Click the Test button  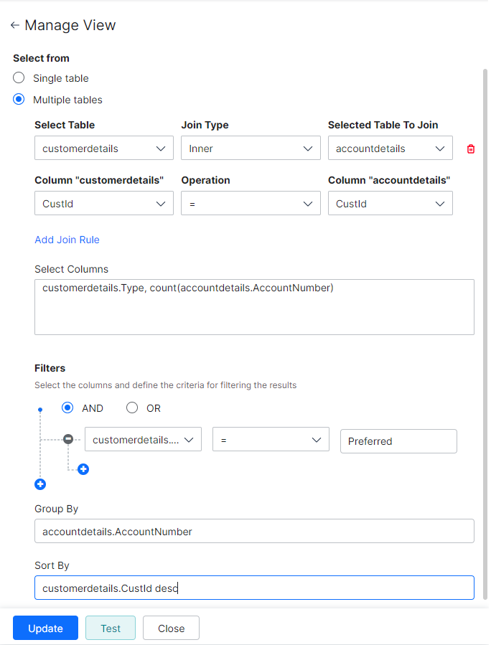pyautogui.click(x=111, y=628)
